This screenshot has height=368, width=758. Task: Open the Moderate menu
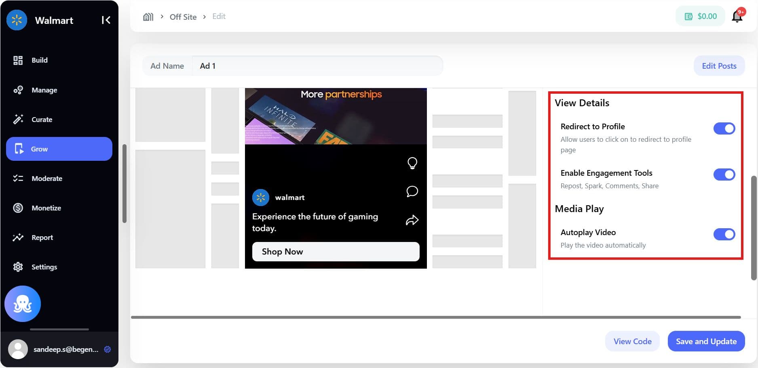point(59,179)
